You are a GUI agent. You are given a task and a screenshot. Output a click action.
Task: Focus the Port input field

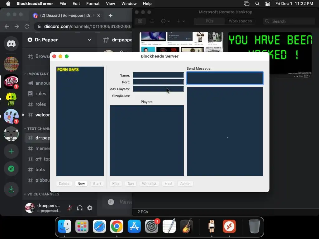coord(158,82)
